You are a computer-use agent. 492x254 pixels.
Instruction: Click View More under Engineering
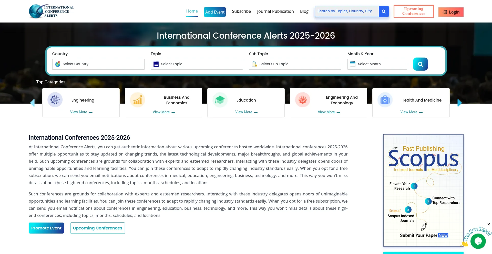(81, 112)
